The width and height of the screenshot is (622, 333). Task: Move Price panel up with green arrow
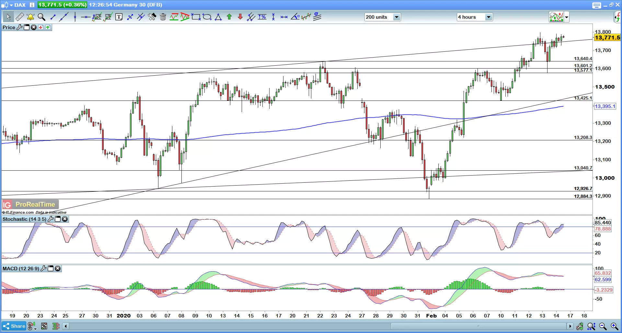(x=48, y=27)
